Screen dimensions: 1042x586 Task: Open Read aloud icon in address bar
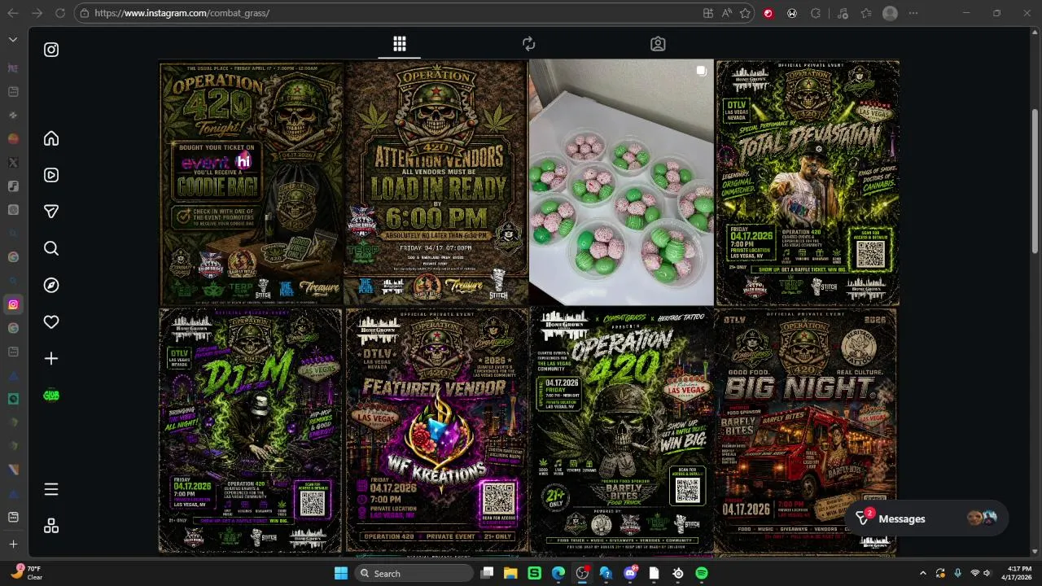pyautogui.click(x=726, y=13)
